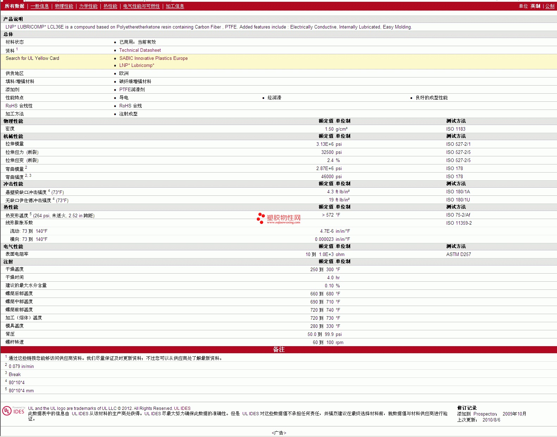The width and height of the screenshot is (557, 437).
Task: Select the 4.7E-6 flow expansion value
Action: (327, 231)
